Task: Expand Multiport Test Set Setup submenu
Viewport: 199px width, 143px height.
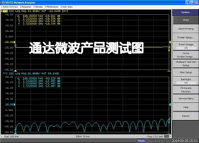Action: click(186, 64)
